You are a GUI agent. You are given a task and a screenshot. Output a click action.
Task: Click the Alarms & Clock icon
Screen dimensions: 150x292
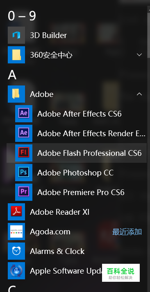(x=16, y=251)
